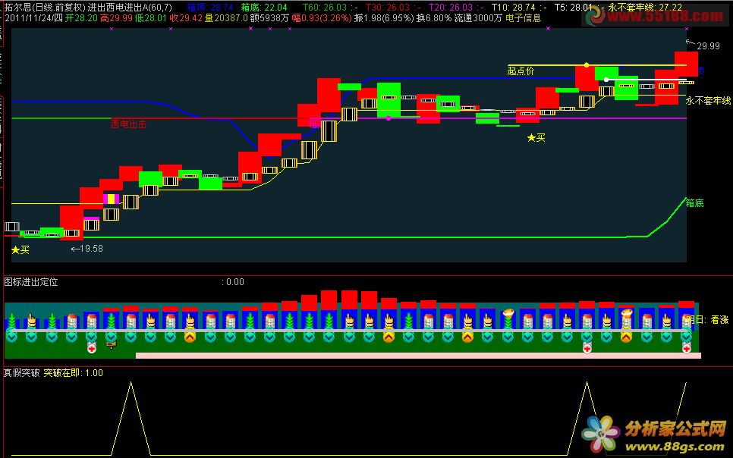Click the white dot marker near chart top
The width and height of the screenshot is (733, 458).
(x=606, y=80)
